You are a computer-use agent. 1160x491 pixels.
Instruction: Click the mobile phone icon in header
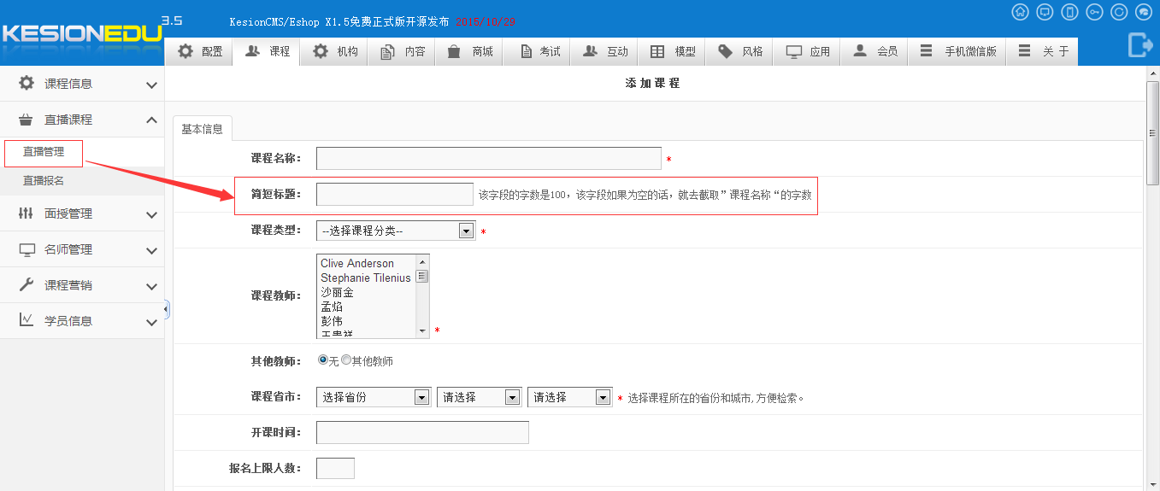tap(1069, 12)
